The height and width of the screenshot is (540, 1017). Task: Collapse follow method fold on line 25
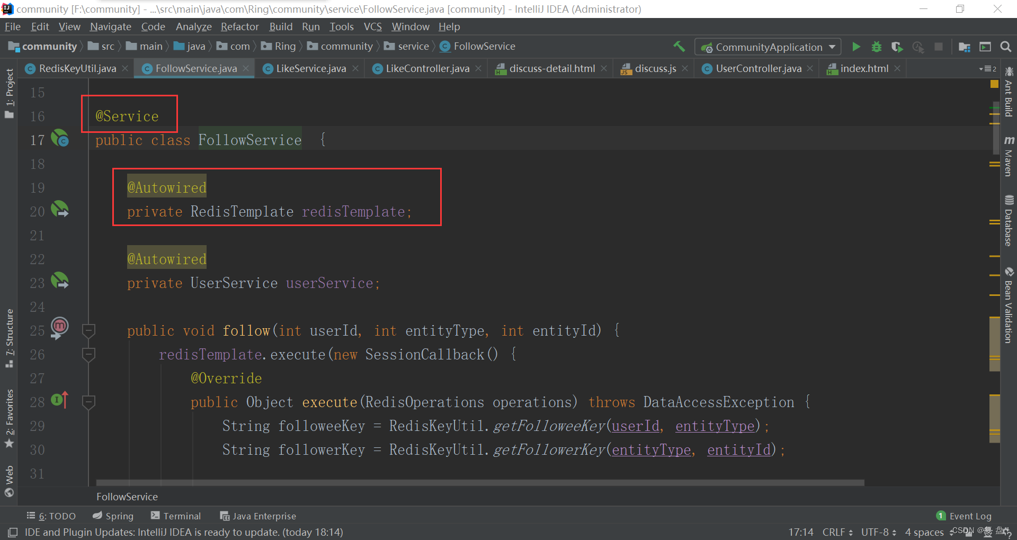click(88, 331)
